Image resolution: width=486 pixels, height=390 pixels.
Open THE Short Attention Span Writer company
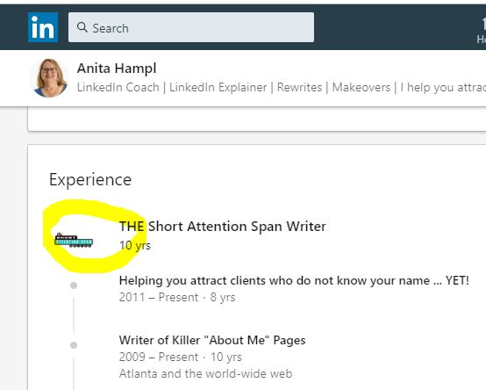tap(222, 226)
